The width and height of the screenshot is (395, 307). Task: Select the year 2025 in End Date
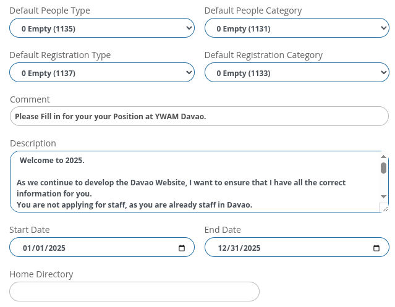(x=252, y=248)
